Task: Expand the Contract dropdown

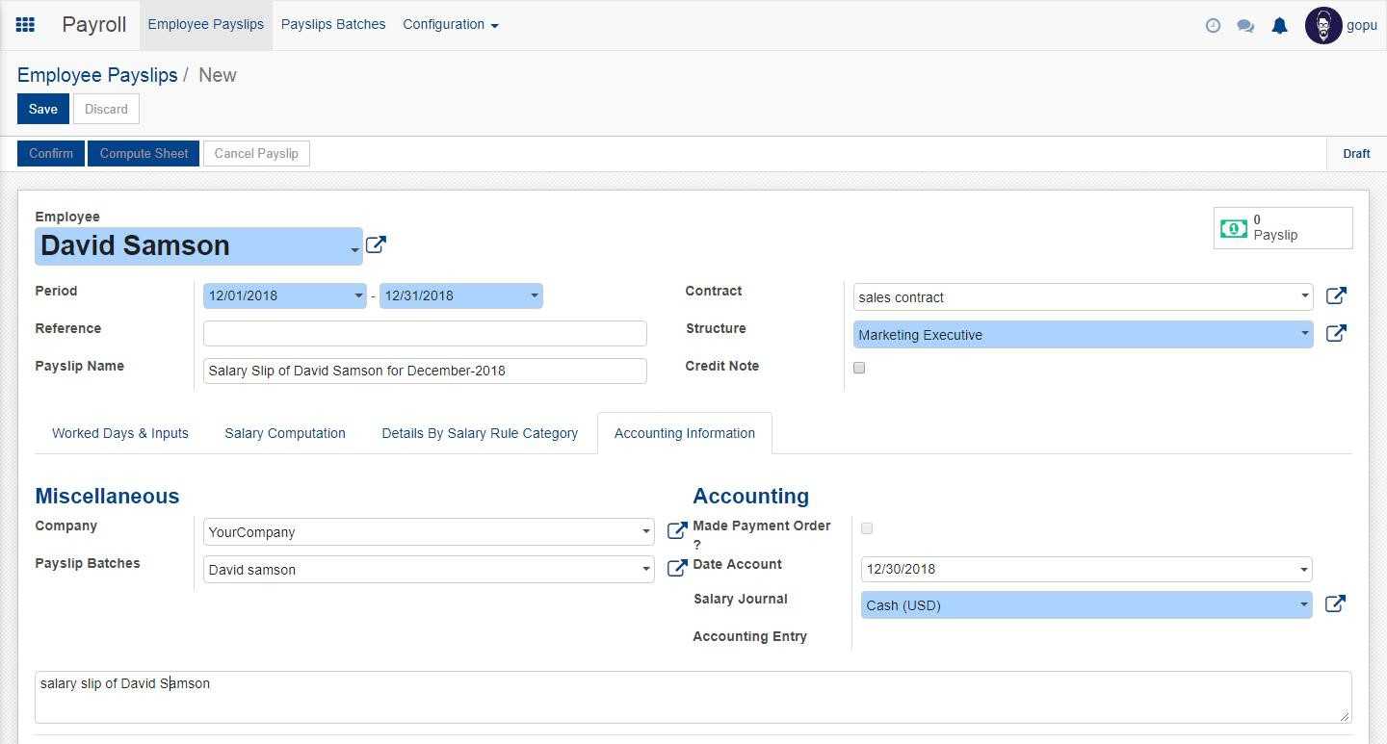Action: coord(1304,296)
